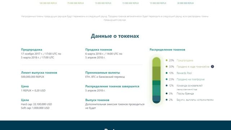Click 'ETH, BTC и банковский перевод' text
Image resolution: width=231 pixels, height=130 pixels.
tap(105, 77)
